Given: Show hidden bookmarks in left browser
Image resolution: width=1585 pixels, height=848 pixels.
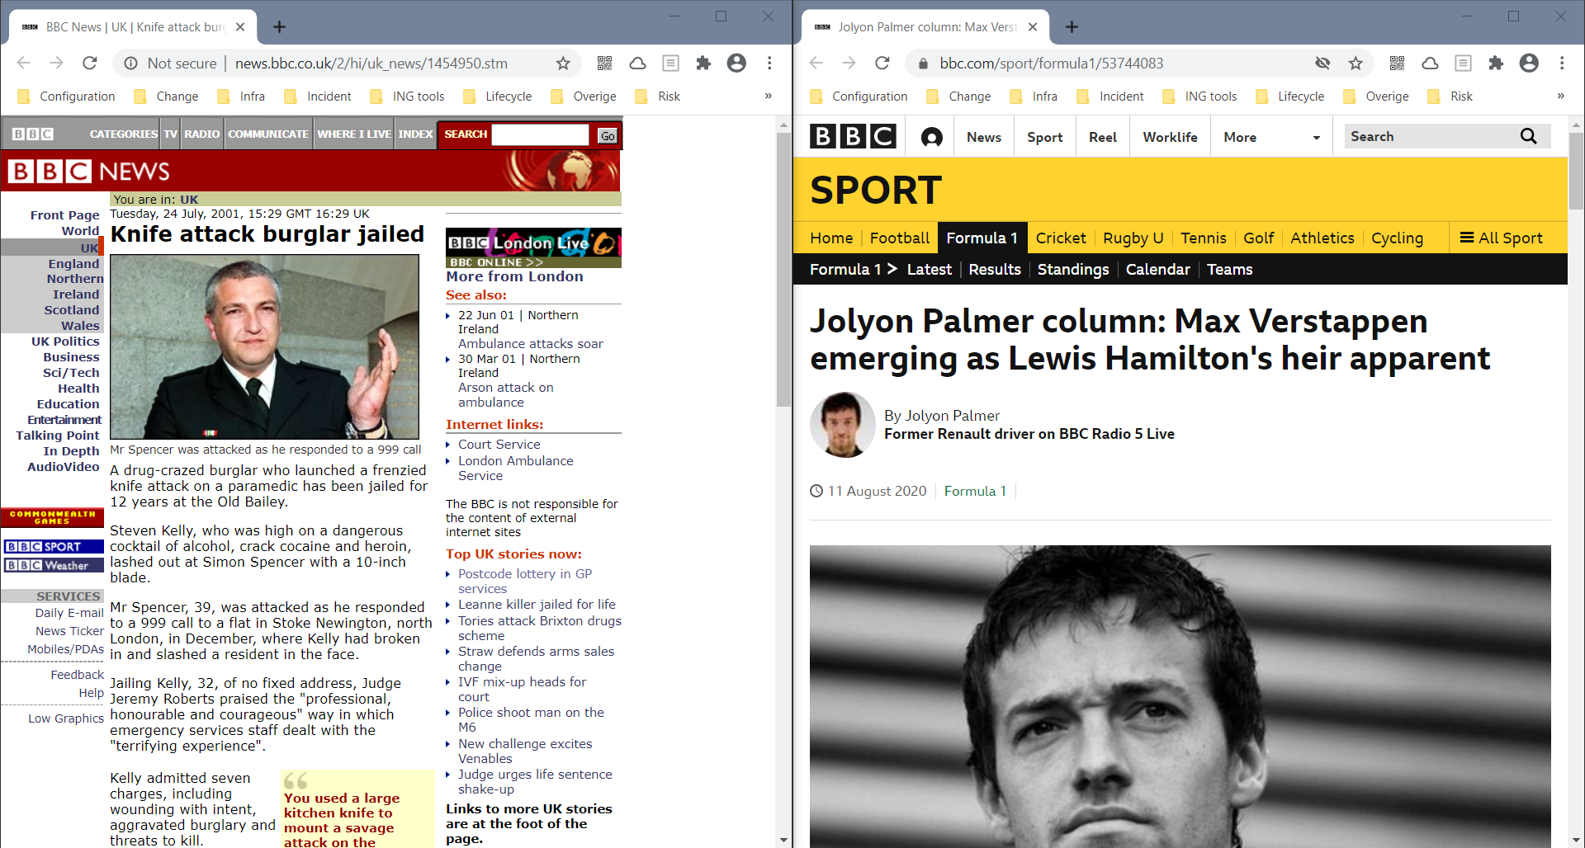Looking at the screenshot, I should (x=768, y=96).
